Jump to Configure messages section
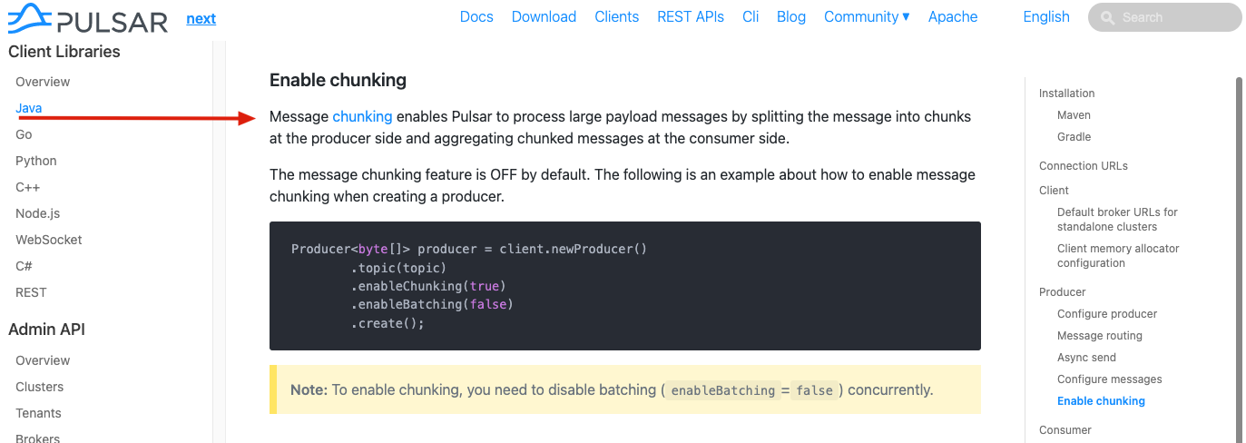Viewport: 1246px width, 443px height. (1109, 379)
